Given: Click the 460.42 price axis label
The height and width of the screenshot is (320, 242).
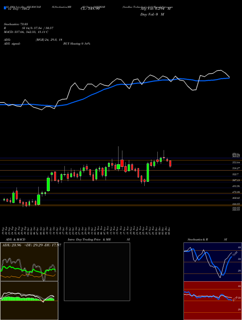Looking at the screenshot, I should (236, 198).
